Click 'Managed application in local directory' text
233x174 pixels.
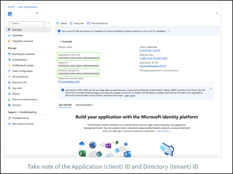coord(159,70)
